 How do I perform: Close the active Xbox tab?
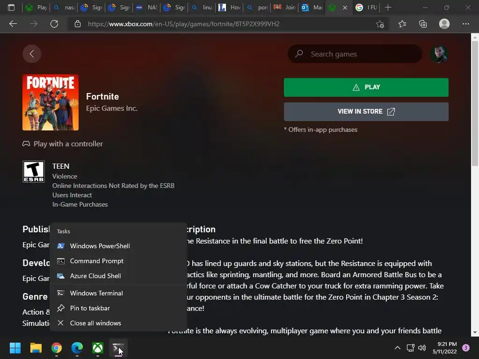(x=345, y=7)
